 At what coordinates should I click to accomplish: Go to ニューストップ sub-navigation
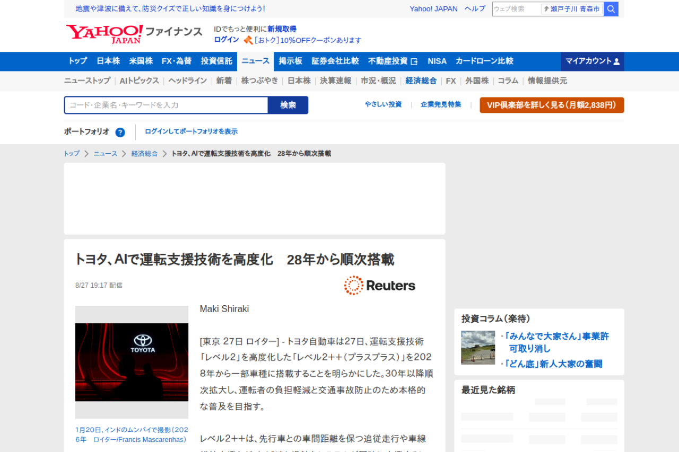pos(87,81)
